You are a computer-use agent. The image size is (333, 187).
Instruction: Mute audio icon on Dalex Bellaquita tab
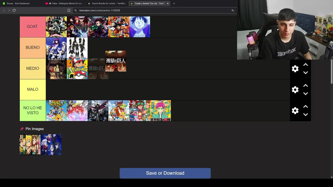pos(50,3)
